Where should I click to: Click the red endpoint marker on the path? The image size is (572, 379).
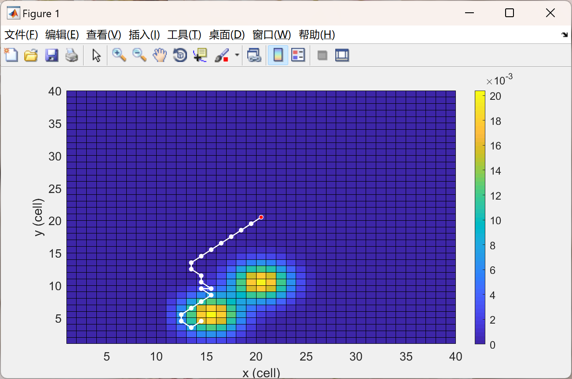pos(261,217)
